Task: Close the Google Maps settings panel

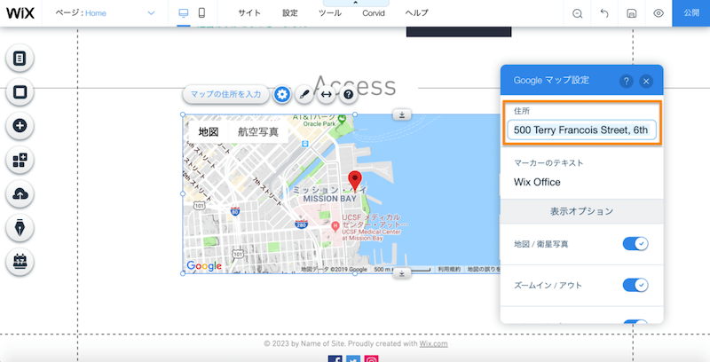Action: click(646, 81)
